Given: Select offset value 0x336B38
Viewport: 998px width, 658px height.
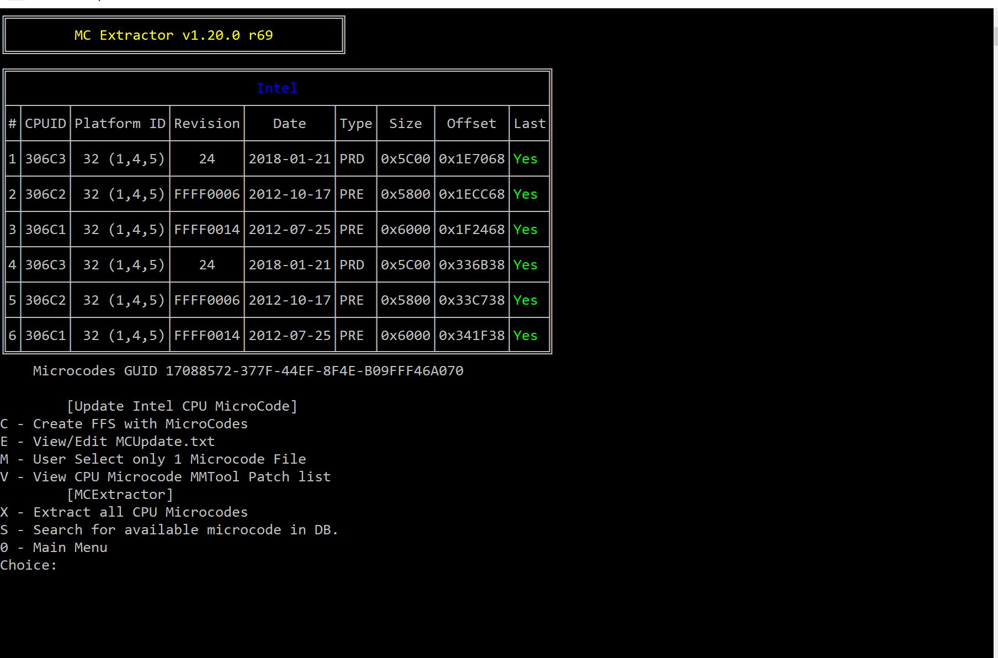Looking at the screenshot, I should pos(472,265).
